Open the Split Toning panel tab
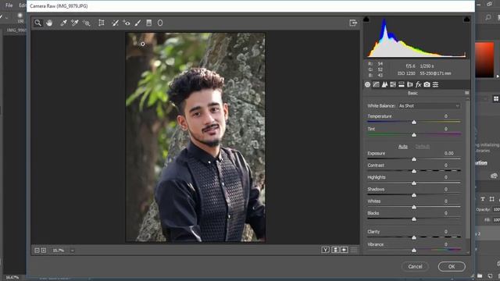Viewport: 500px width, 281px height. pos(402,84)
